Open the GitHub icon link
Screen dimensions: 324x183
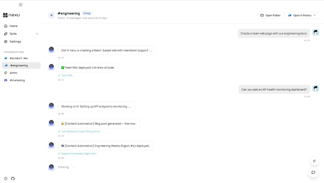(x=13, y=179)
